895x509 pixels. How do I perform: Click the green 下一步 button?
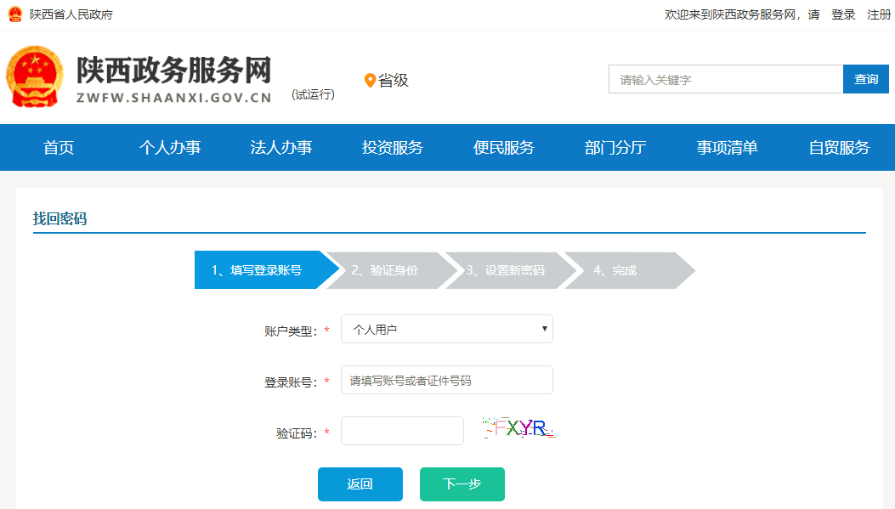pos(462,484)
